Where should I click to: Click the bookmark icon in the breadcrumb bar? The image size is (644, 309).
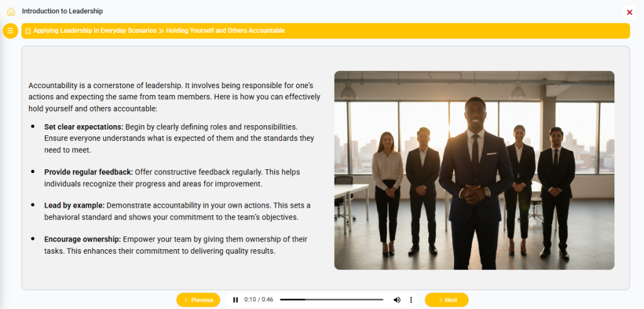point(28,31)
